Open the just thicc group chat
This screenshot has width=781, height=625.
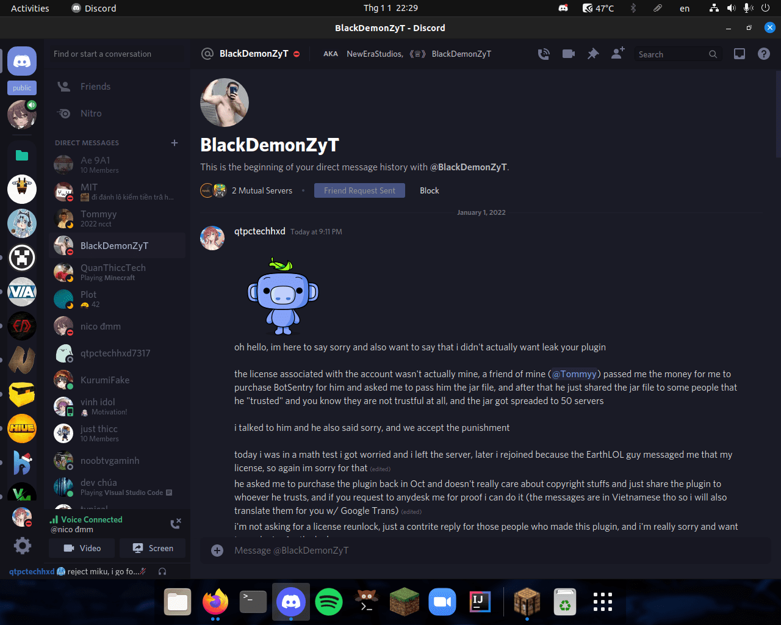(x=117, y=433)
